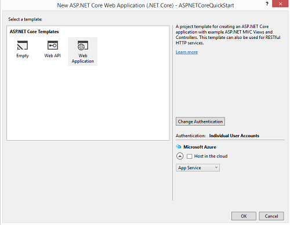Click the ASP.NET Core Templates heading

[x=34, y=31]
